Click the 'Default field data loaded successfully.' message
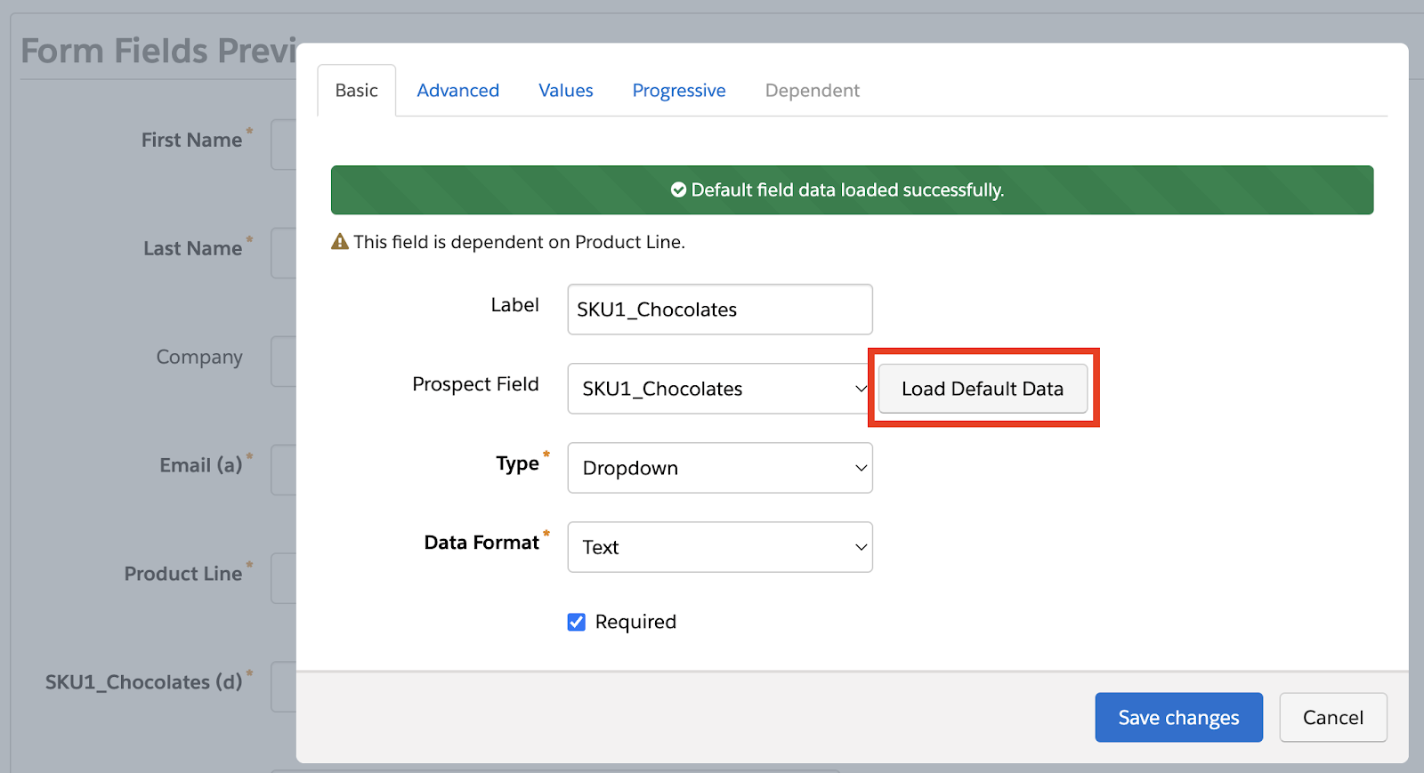 (847, 190)
